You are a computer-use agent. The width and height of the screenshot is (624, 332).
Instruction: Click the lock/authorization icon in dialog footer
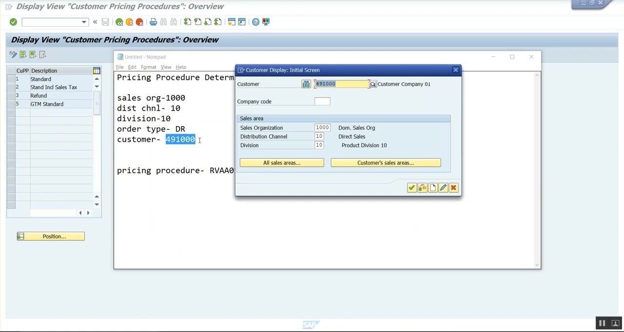coord(422,188)
